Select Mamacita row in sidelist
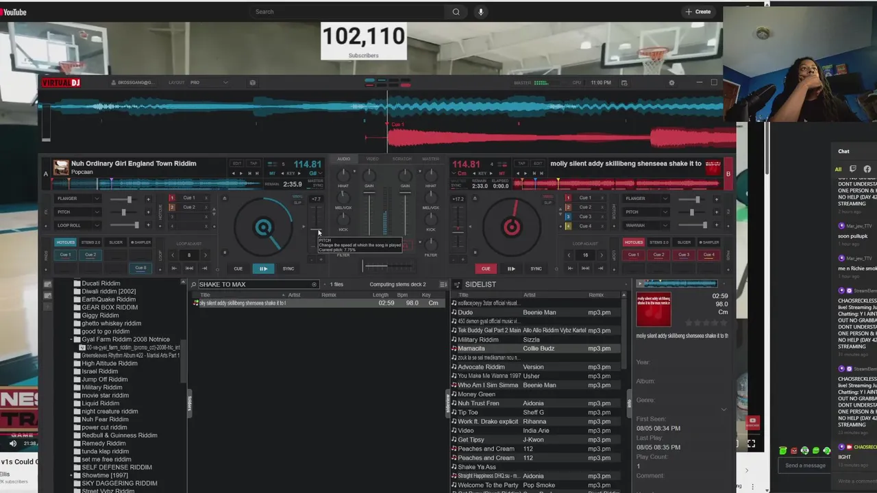The height and width of the screenshot is (493, 877). point(536,349)
